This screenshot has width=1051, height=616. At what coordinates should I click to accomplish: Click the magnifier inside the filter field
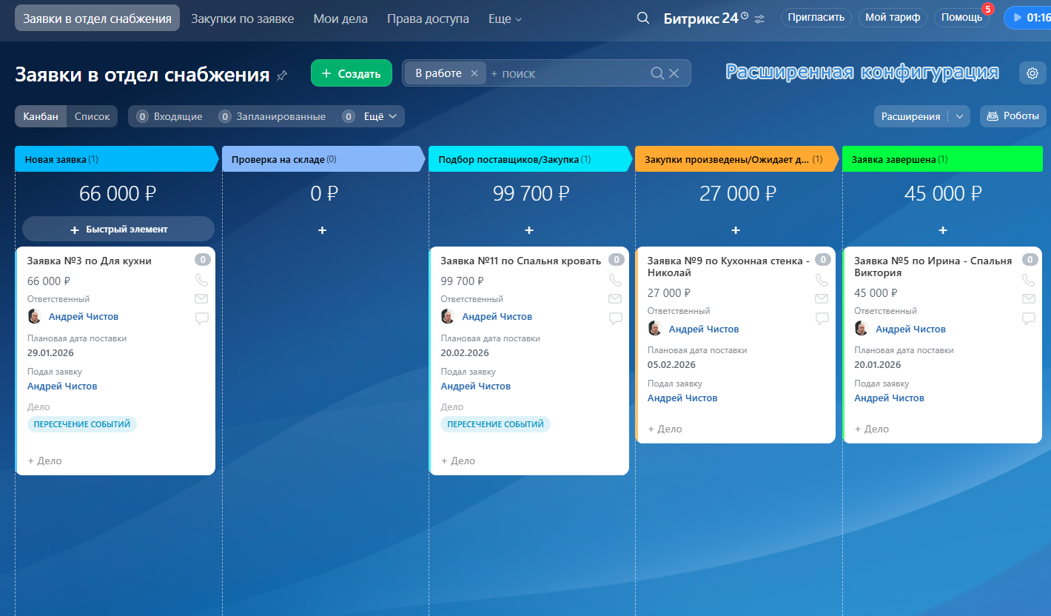coord(657,73)
